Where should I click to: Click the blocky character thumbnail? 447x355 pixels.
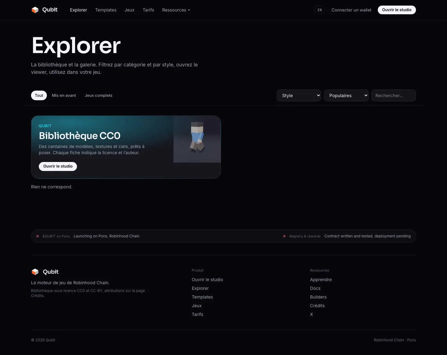(x=197, y=139)
